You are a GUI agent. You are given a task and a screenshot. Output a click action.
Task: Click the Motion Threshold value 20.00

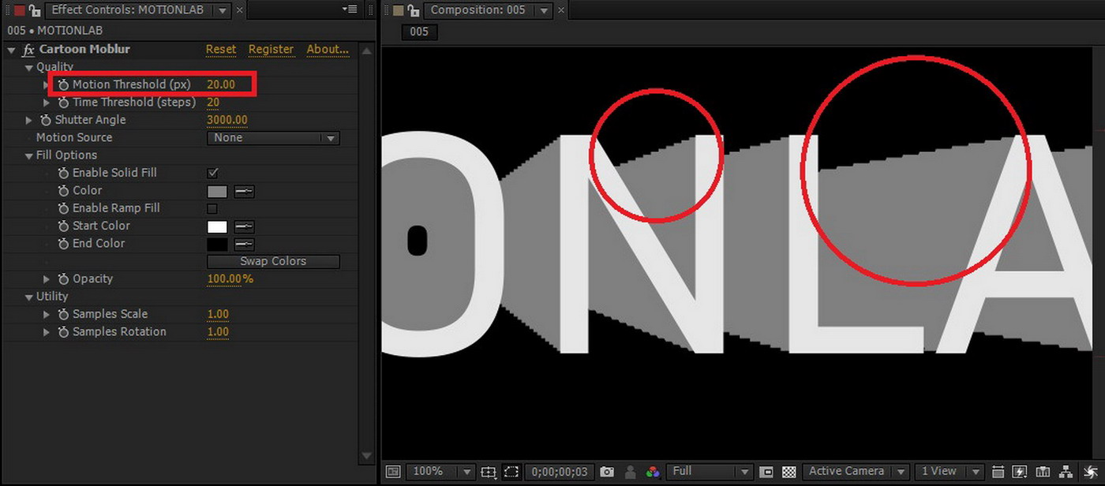point(221,84)
